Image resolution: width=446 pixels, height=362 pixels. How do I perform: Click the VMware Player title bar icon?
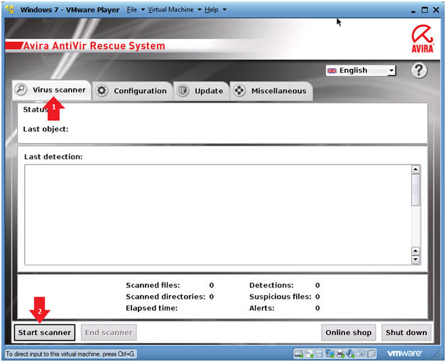tap(10, 9)
